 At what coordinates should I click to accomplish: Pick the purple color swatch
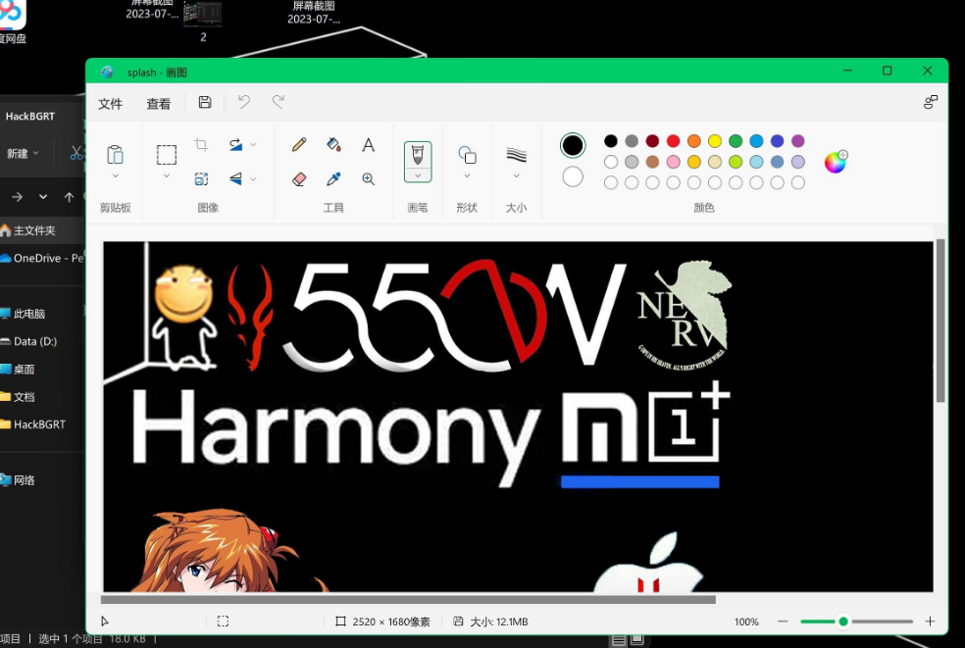797,141
